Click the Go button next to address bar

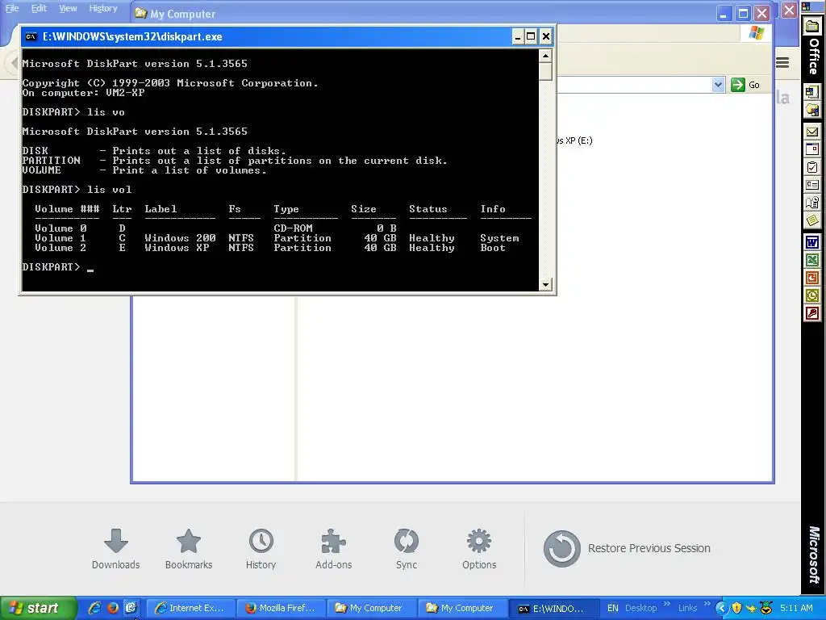(x=745, y=84)
